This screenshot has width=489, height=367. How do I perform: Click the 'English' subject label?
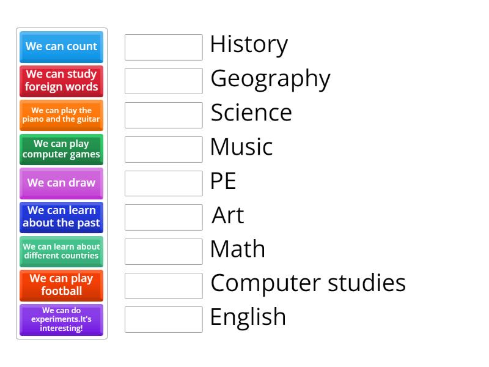pyautogui.click(x=247, y=317)
